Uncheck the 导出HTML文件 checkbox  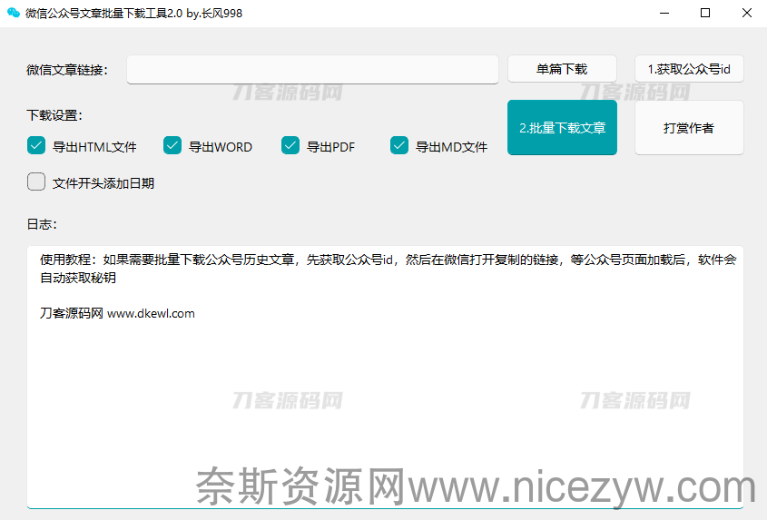tap(36, 146)
